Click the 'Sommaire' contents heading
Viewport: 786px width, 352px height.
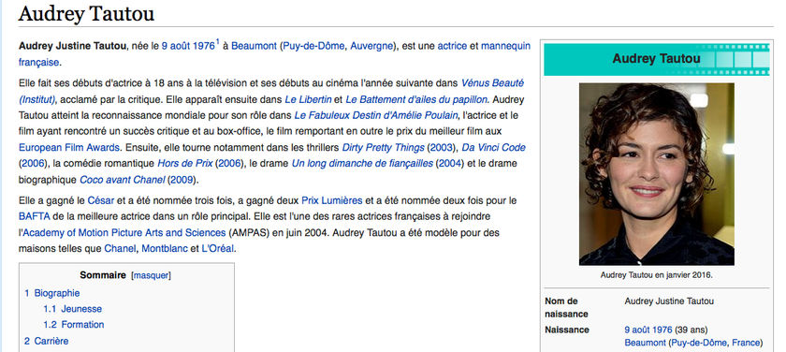pos(103,275)
